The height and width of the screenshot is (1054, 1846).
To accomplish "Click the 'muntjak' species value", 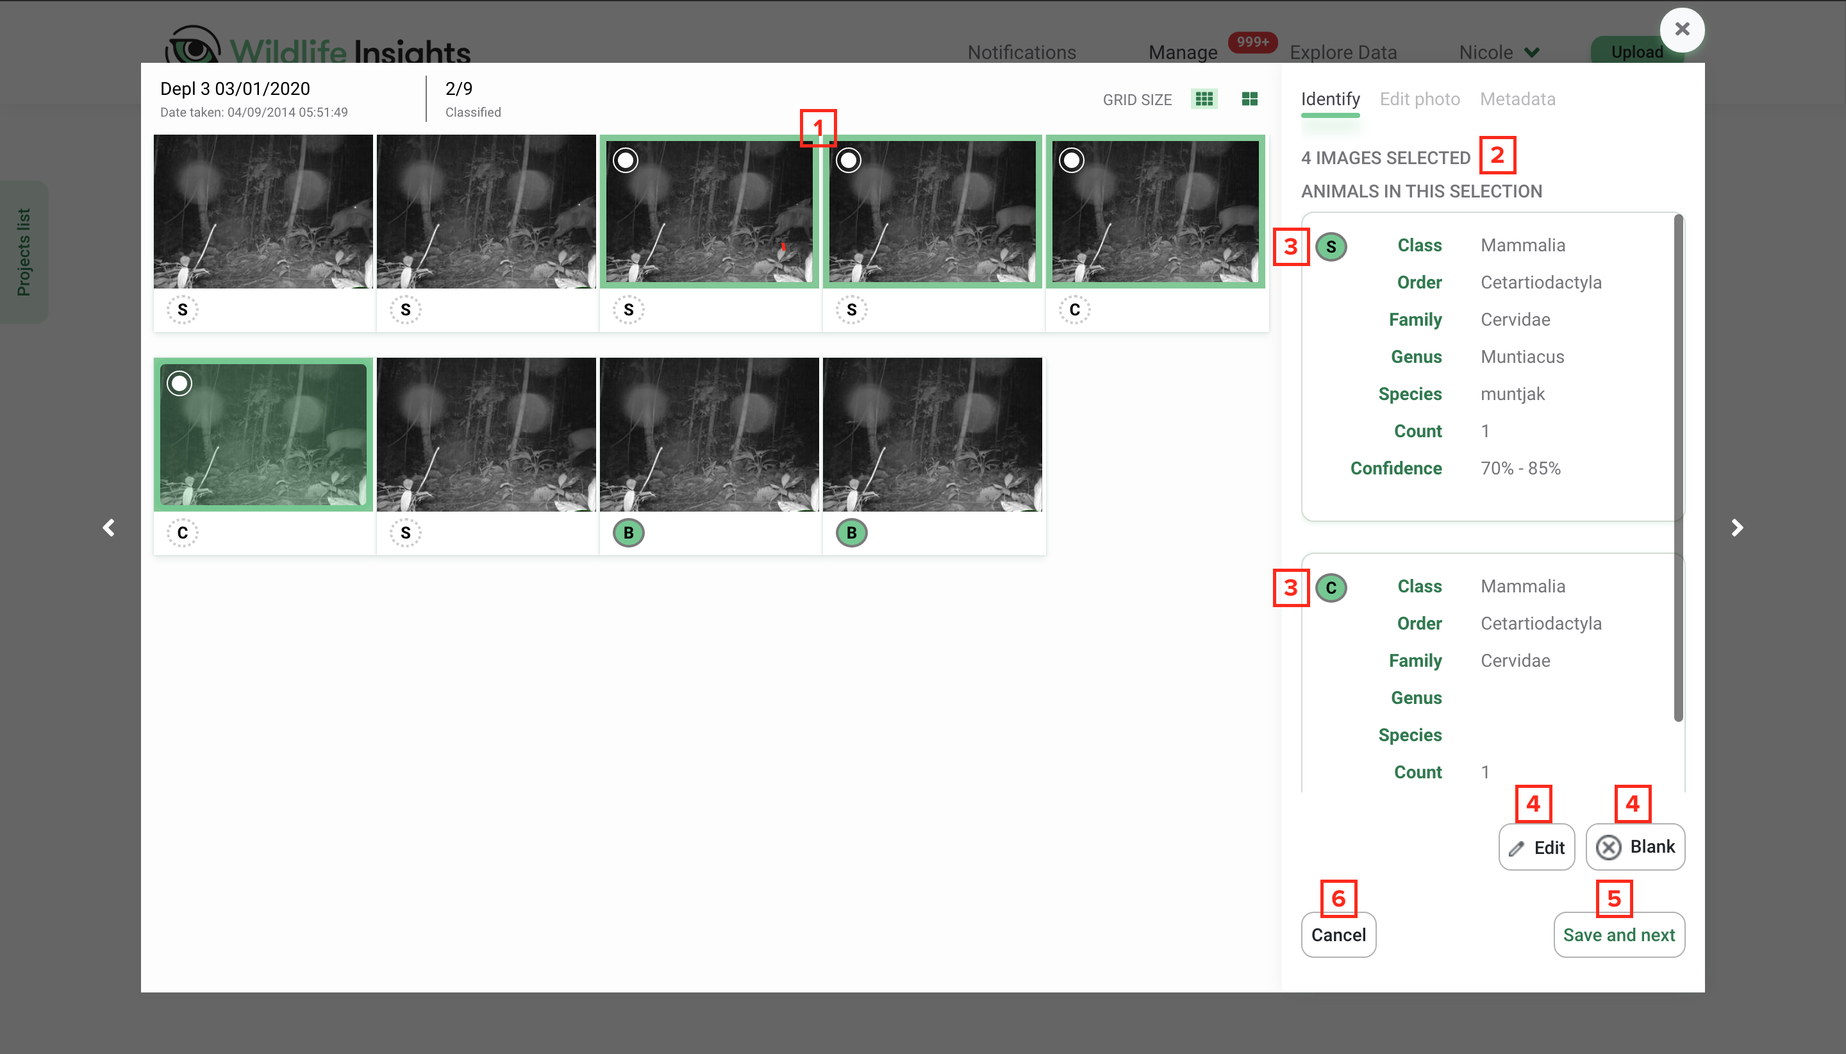I will (x=1513, y=394).
